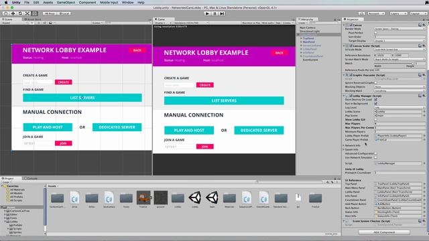Open Lobby Manager component gear icon
The width and height of the screenshot is (429, 241).
pos(424,96)
